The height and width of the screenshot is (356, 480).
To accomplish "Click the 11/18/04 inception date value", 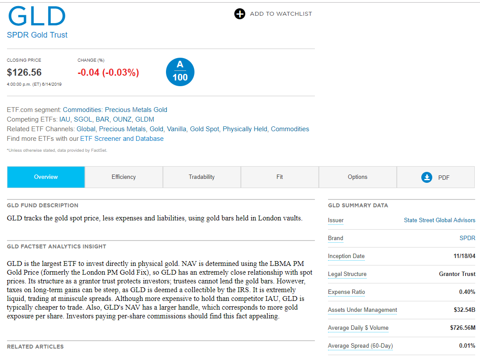I will pos(464,256).
